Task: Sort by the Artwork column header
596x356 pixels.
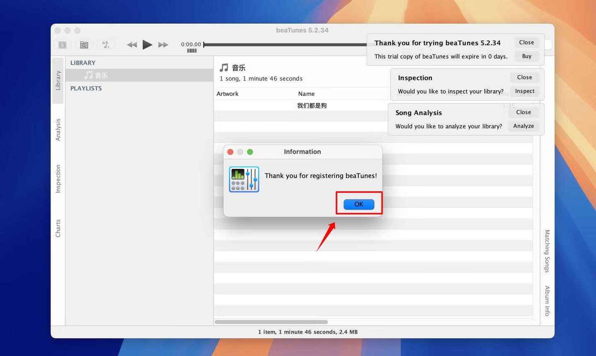Action: coord(228,94)
